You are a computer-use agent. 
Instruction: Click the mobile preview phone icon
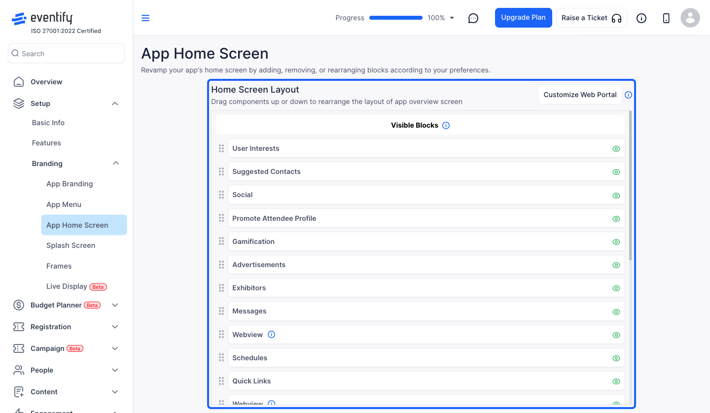pyautogui.click(x=666, y=18)
